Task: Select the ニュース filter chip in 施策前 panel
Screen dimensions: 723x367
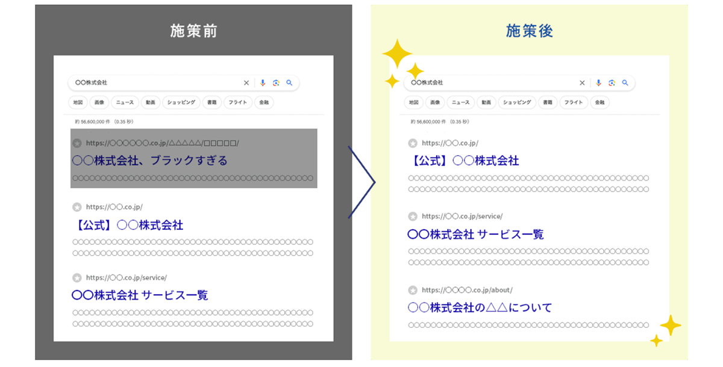Action: 125,103
